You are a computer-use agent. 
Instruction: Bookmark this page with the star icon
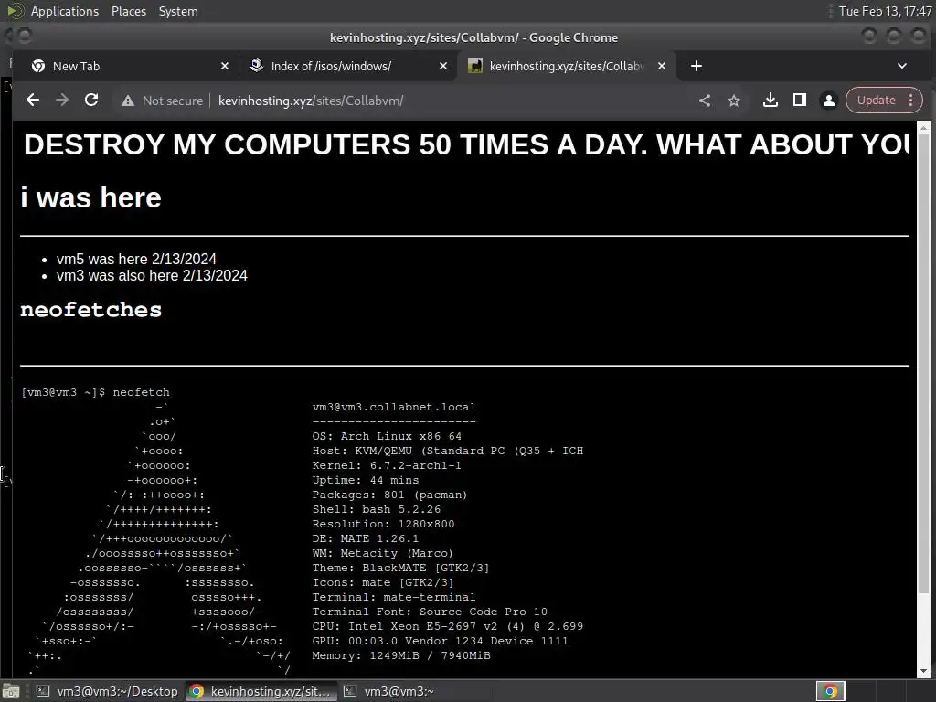(734, 101)
